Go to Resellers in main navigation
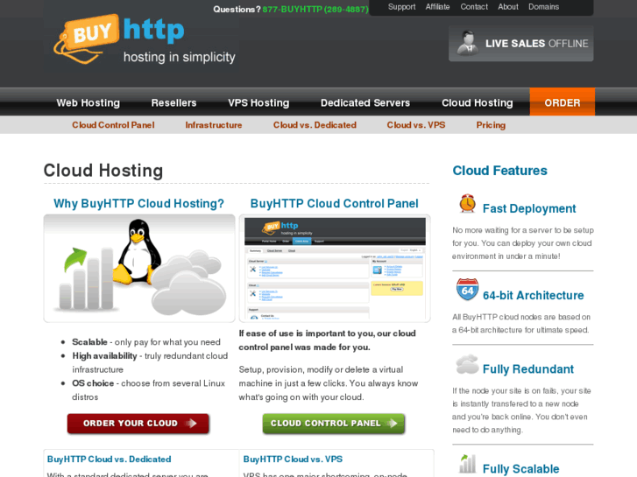 (173, 102)
